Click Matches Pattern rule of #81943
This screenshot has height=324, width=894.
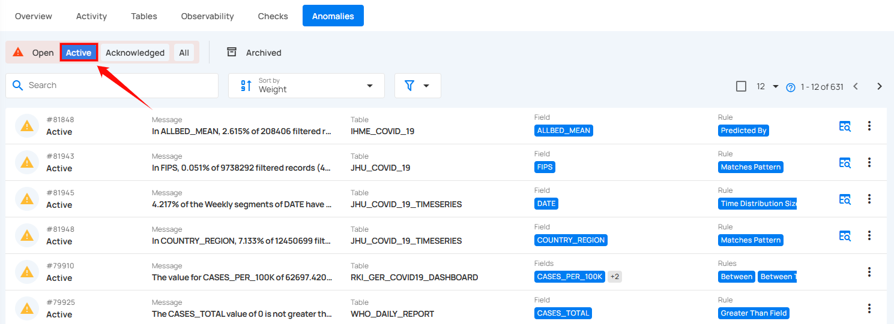click(x=751, y=167)
